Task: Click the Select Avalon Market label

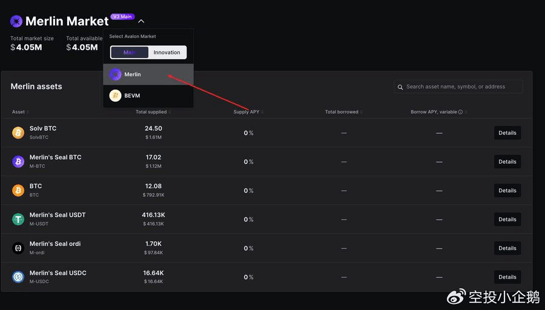Action: click(133, 36)
